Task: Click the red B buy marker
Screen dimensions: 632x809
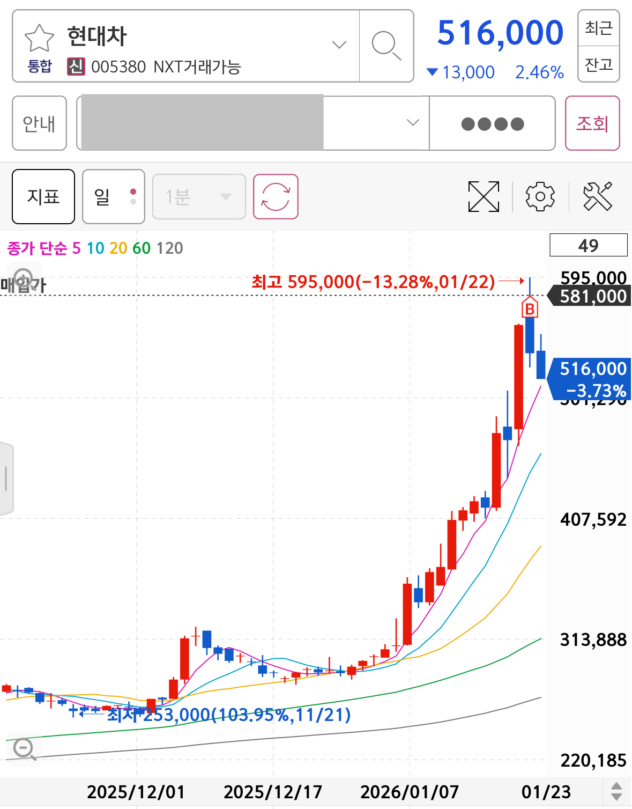Action: pyautogui.click(x=530, y=308)
